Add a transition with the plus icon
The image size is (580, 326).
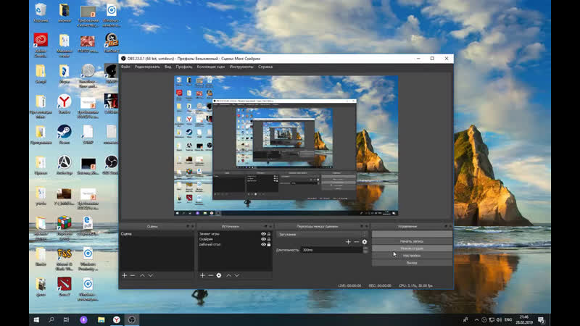pos(348,242)
